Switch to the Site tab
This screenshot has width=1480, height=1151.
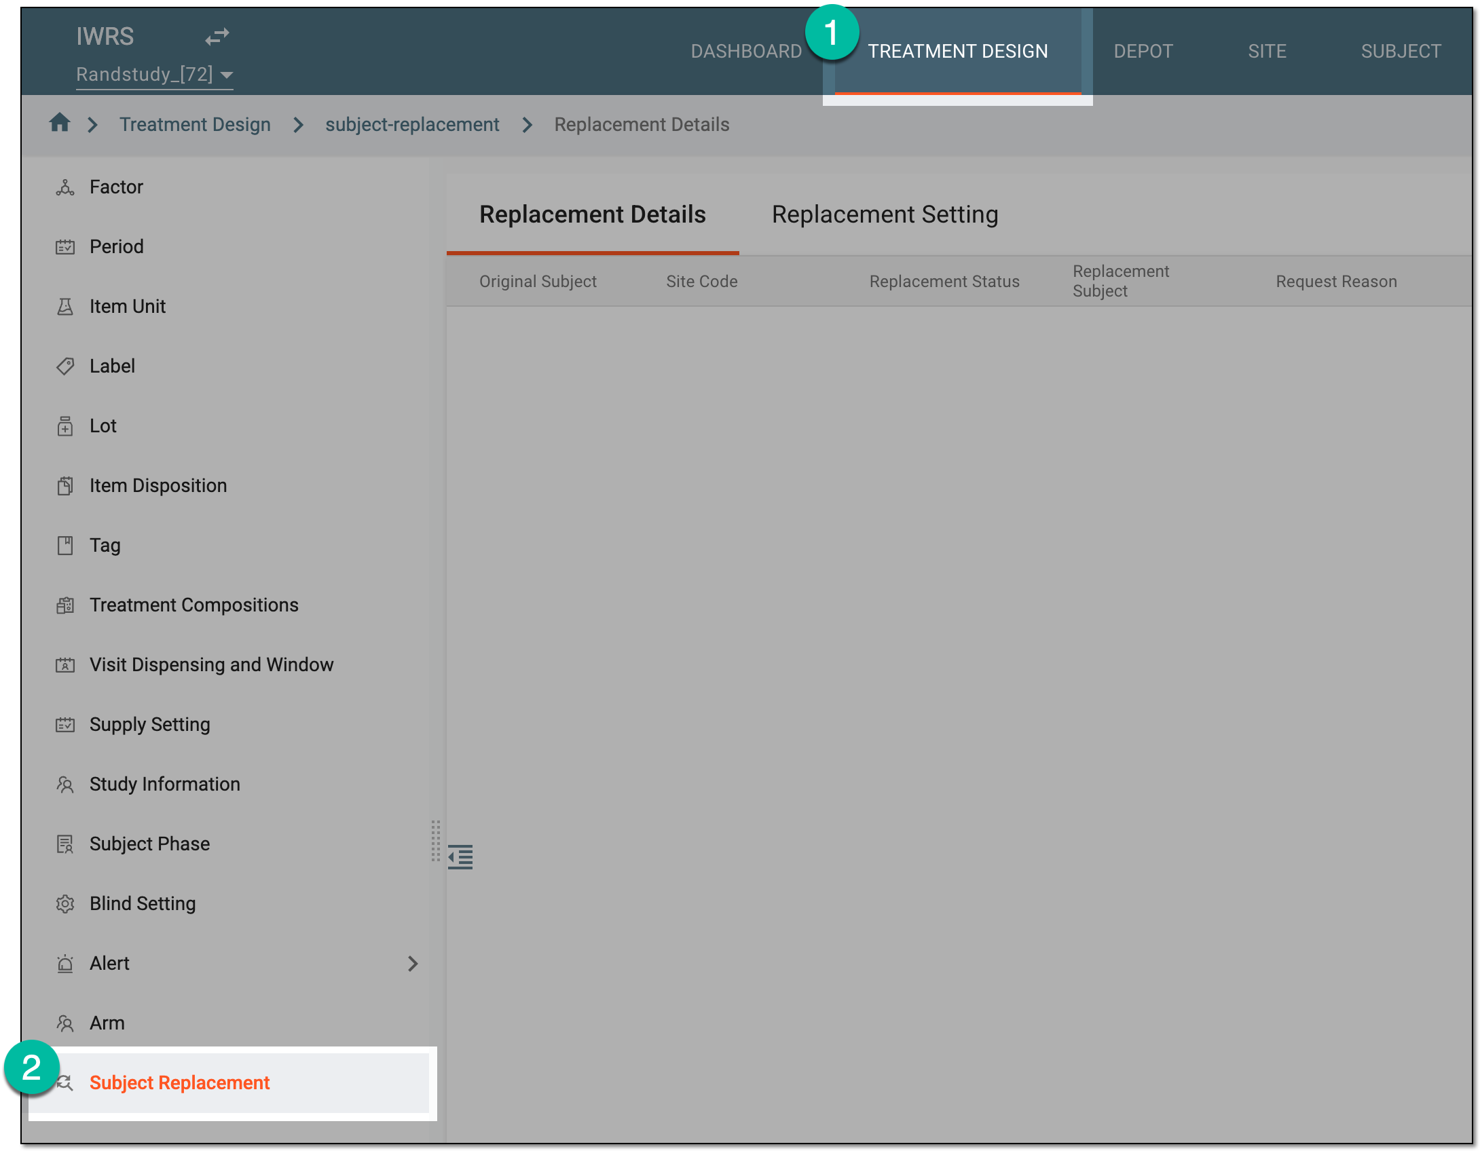tap(1267, 52)
